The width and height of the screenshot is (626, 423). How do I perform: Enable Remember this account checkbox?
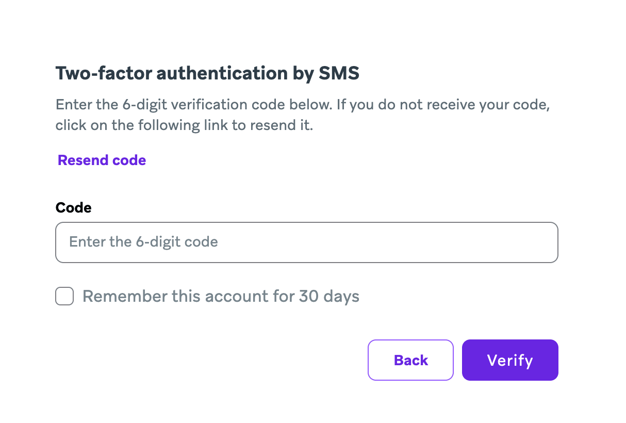tap(64, 297)
